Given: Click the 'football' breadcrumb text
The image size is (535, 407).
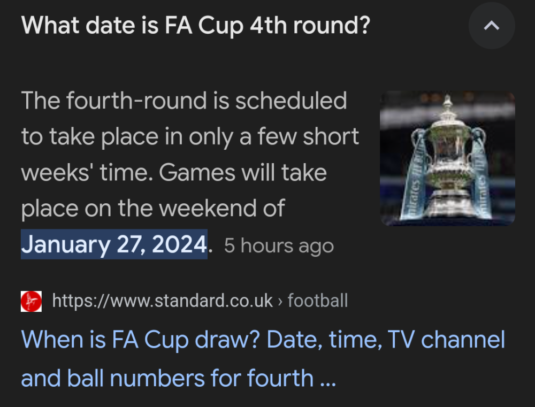Looking at the screenshot, I should click(x=318, y=301).
